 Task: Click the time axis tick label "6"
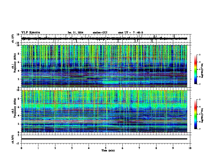123,148
